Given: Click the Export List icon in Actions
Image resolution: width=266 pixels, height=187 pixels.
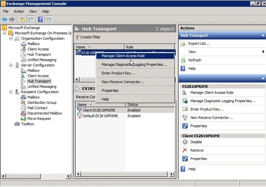Looking at the screenshot, I should (183, 44).
